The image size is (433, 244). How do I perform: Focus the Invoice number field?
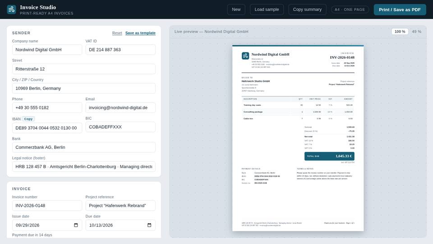(x=47, y=206)
